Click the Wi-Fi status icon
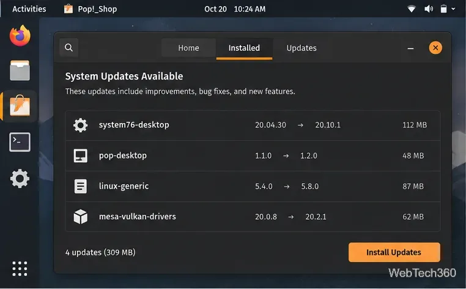Image resolution: width=466 pixels, height=289 pixels. coord(412,9)
